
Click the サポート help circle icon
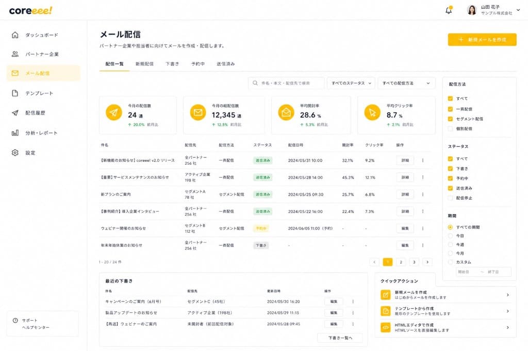tap(15, 321)
